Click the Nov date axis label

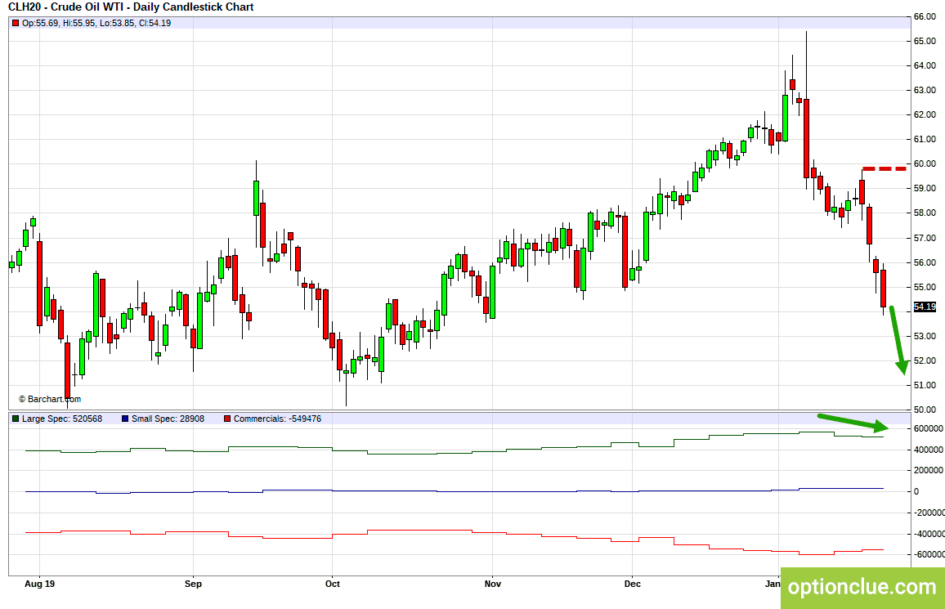[x=492, y=584]
